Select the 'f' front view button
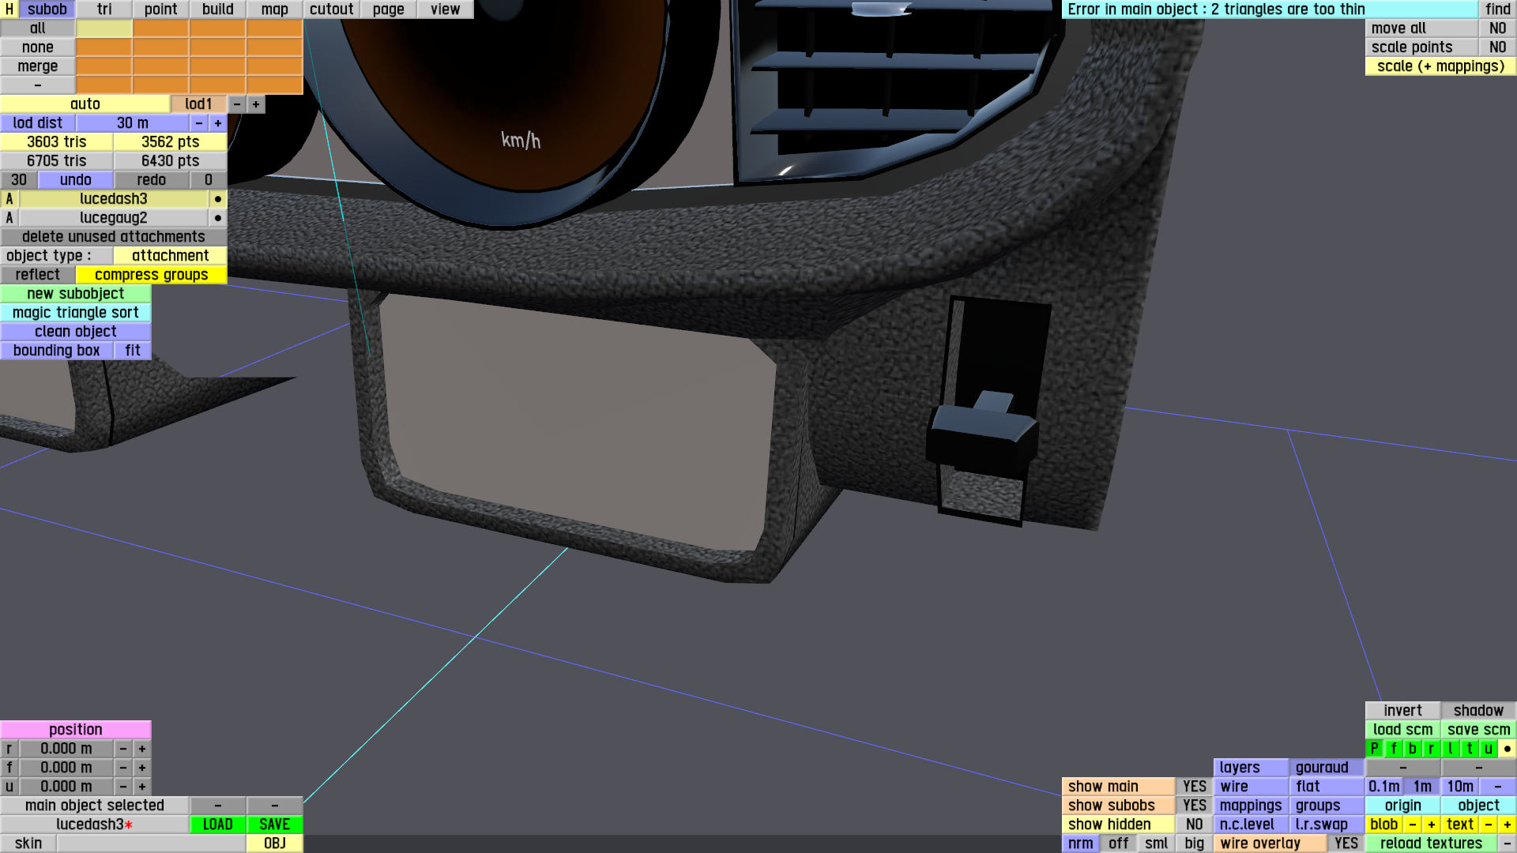This screenshot has height=853, width=1517. (1393, 749)
